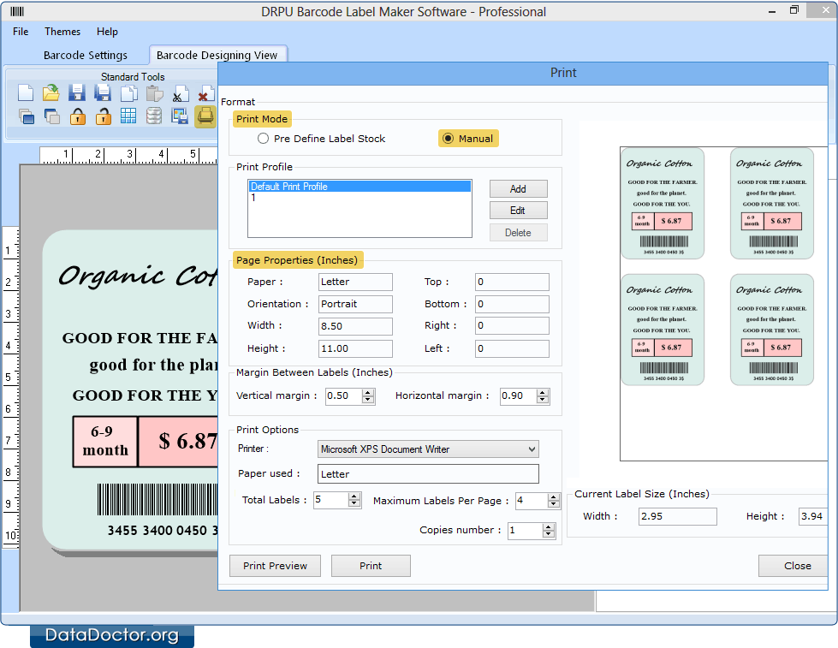The height and width of the screenshot is (648, 838).
Task: Click the open padlock Unlock icon
Action: coord(104,116)
